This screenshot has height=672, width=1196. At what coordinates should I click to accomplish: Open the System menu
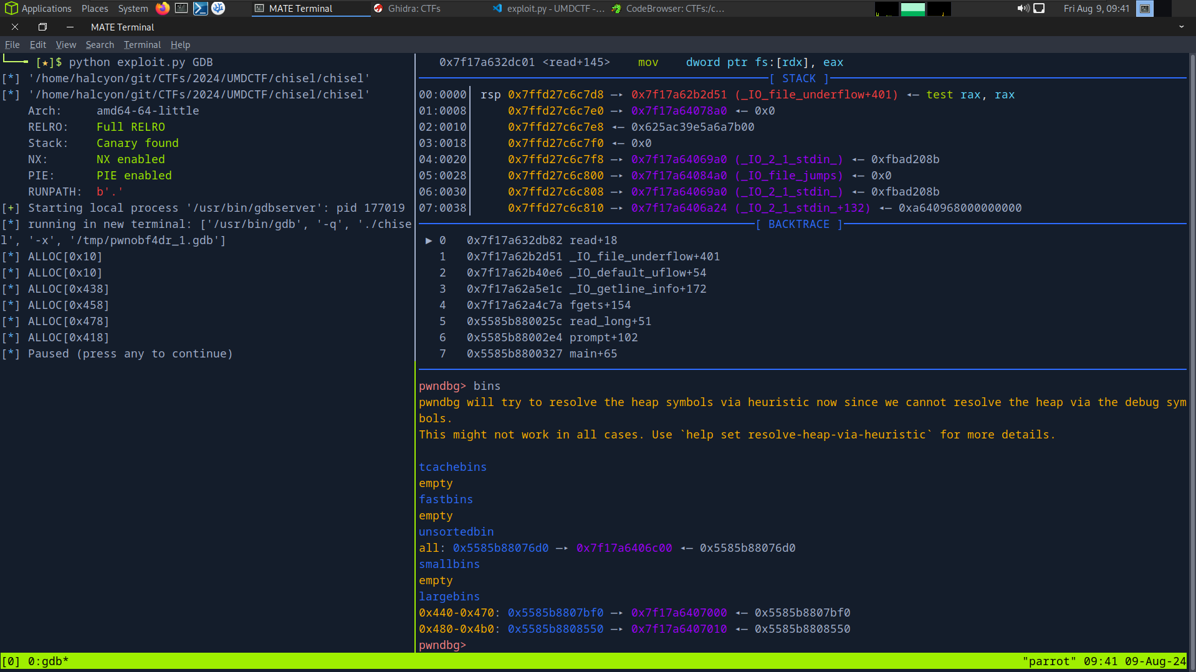point(133,9)
